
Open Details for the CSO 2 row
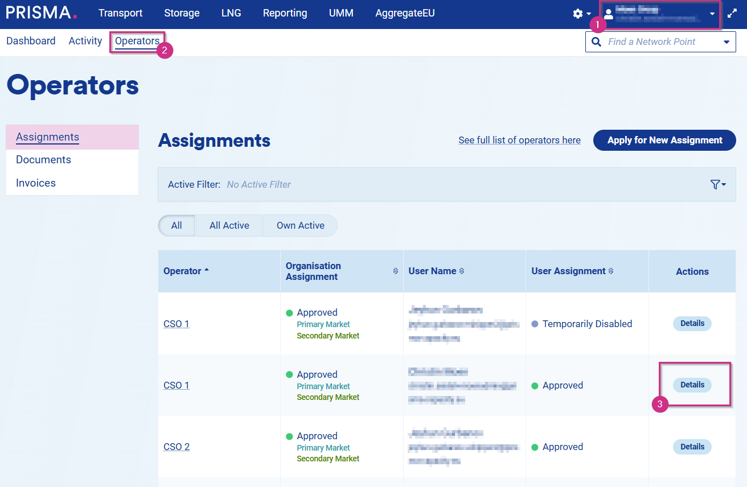click(x=692, y=447)
